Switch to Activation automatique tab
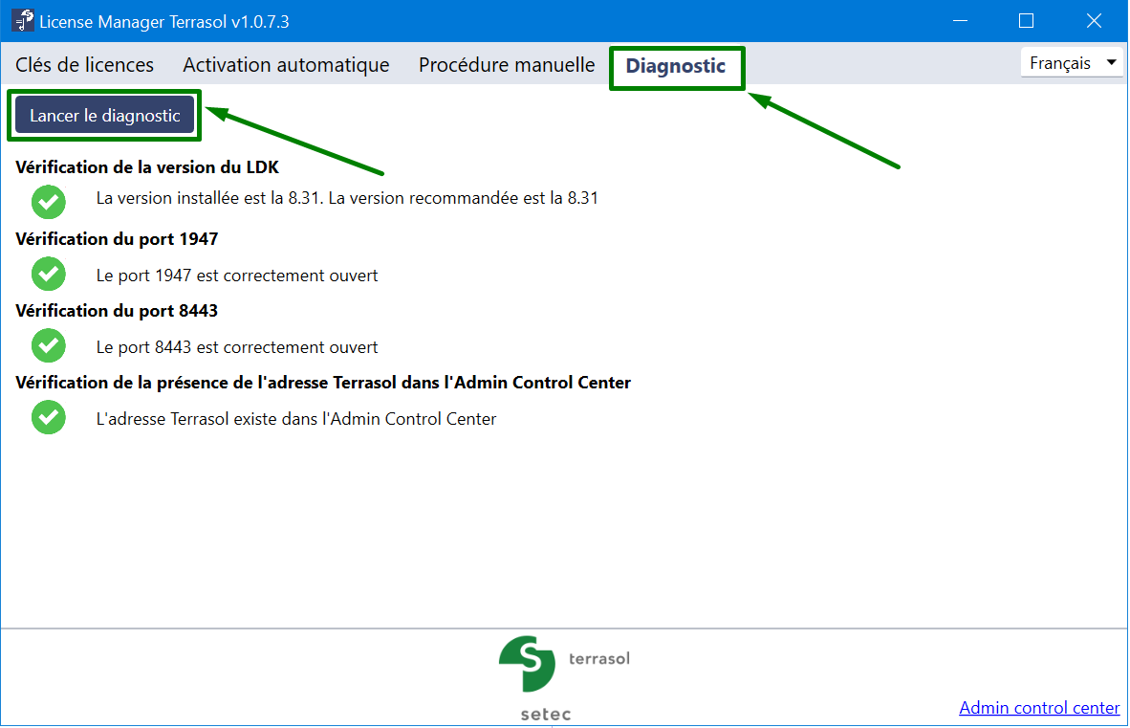 pyautogui.click(x=286, y=65)
